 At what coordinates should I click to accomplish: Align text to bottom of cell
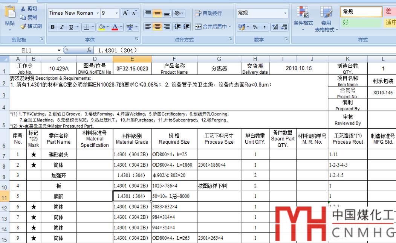[x=167, y=13]
